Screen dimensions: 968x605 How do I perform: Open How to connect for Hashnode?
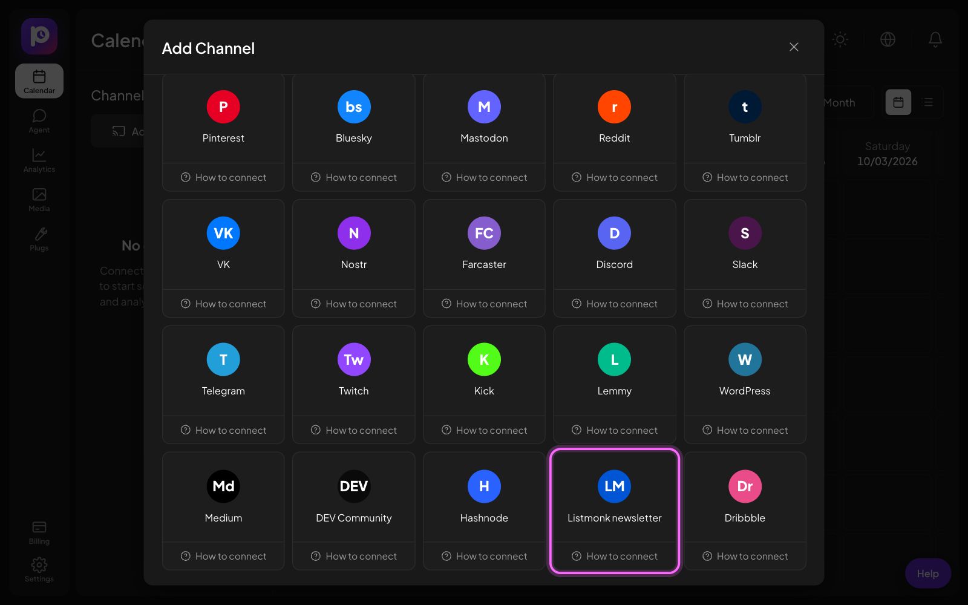click(x=484, y=556)
